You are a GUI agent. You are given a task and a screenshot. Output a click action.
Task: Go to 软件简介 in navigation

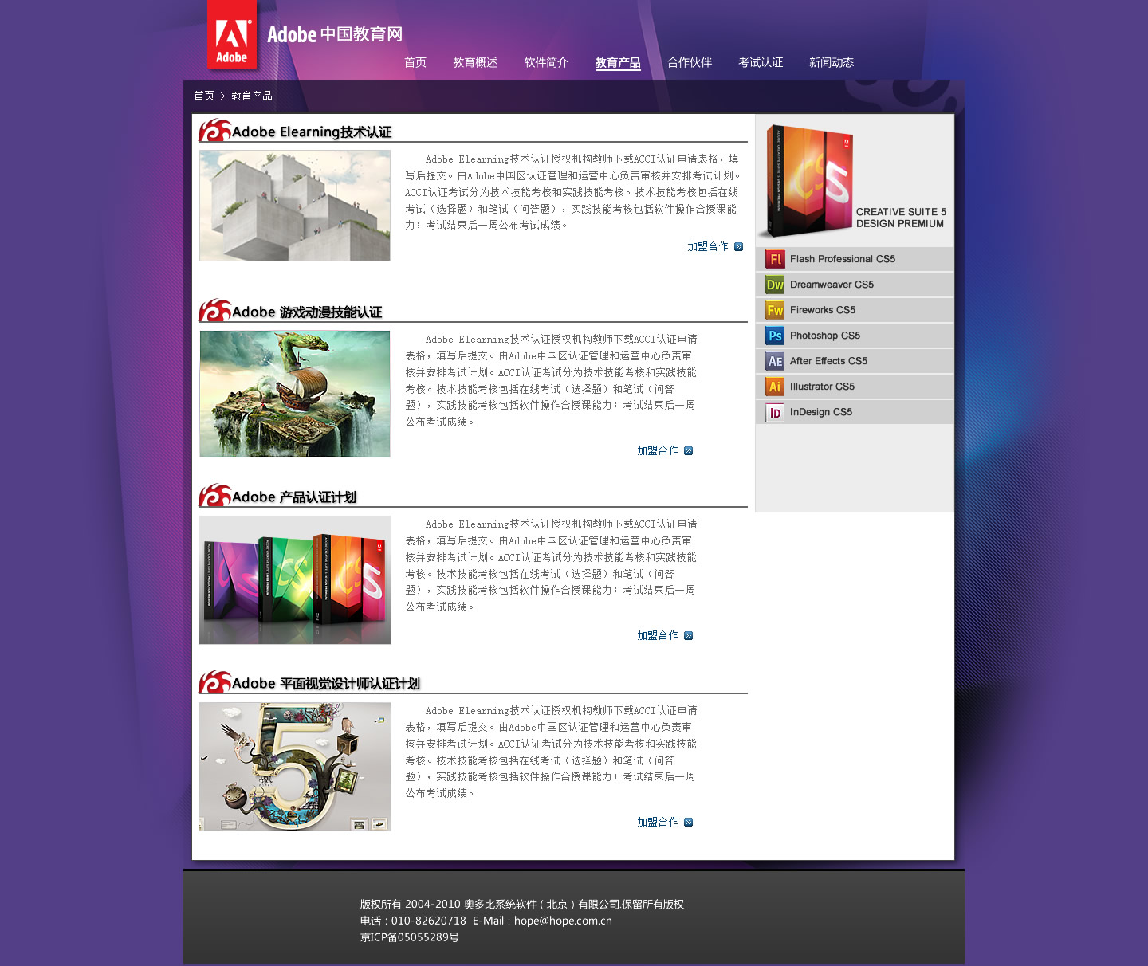(546, 62)
